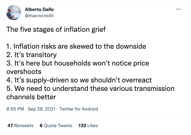191x135 pixels.
Task: Click the Sep 29, 2021 date
Action: (x=42, y=109)
